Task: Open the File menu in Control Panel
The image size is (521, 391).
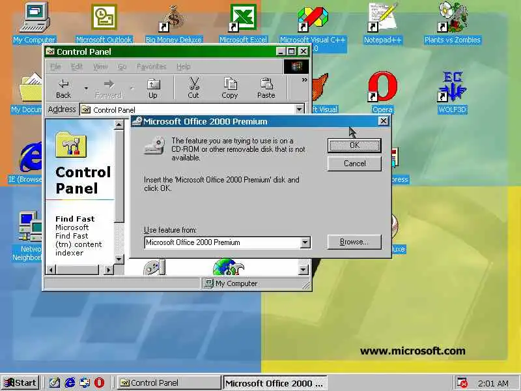Action: click(55, 66)
